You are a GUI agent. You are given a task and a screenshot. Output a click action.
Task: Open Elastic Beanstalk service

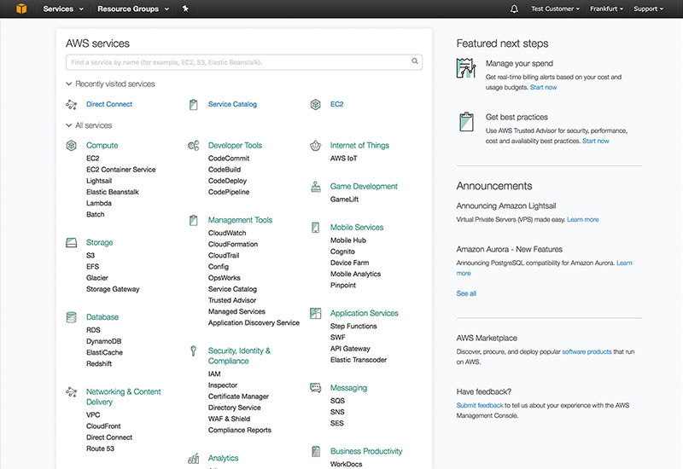pyautogui.click(x=113, y=192)
